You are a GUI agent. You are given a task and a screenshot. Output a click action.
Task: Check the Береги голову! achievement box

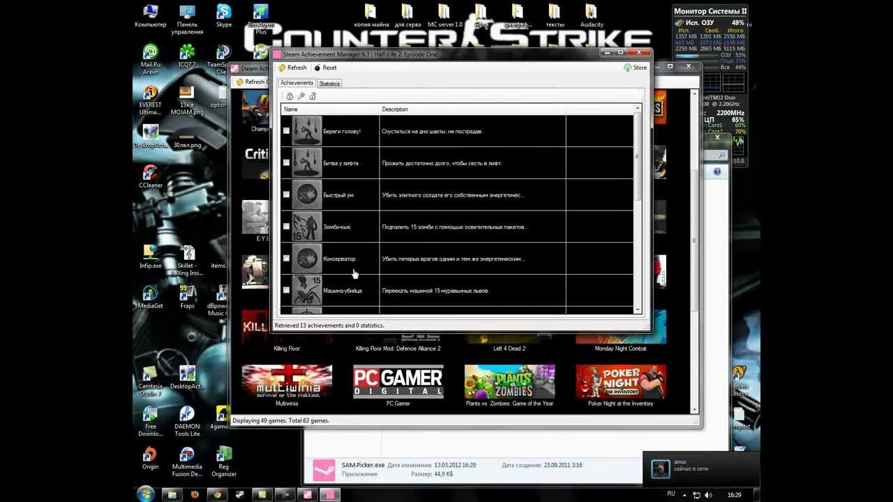(286, 131)
